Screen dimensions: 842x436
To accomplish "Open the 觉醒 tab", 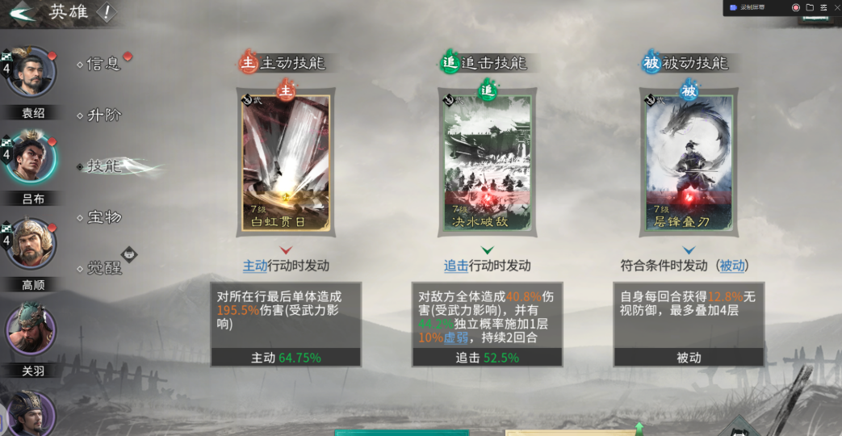I will tap(103, 268).
